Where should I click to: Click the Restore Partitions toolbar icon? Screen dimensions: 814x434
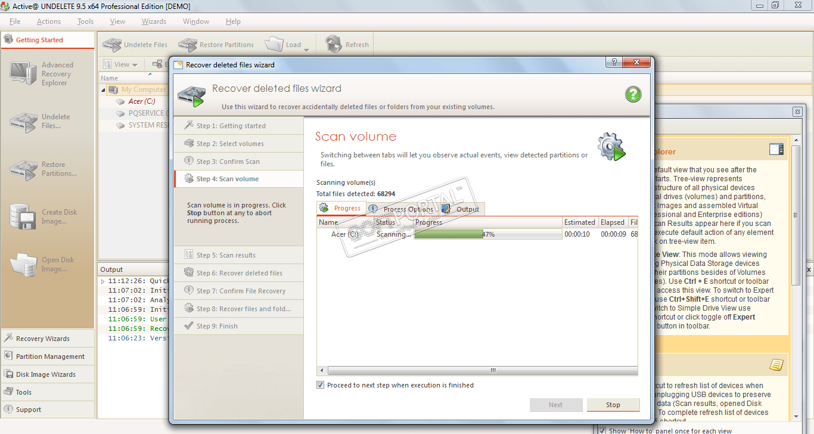point(188,45)
